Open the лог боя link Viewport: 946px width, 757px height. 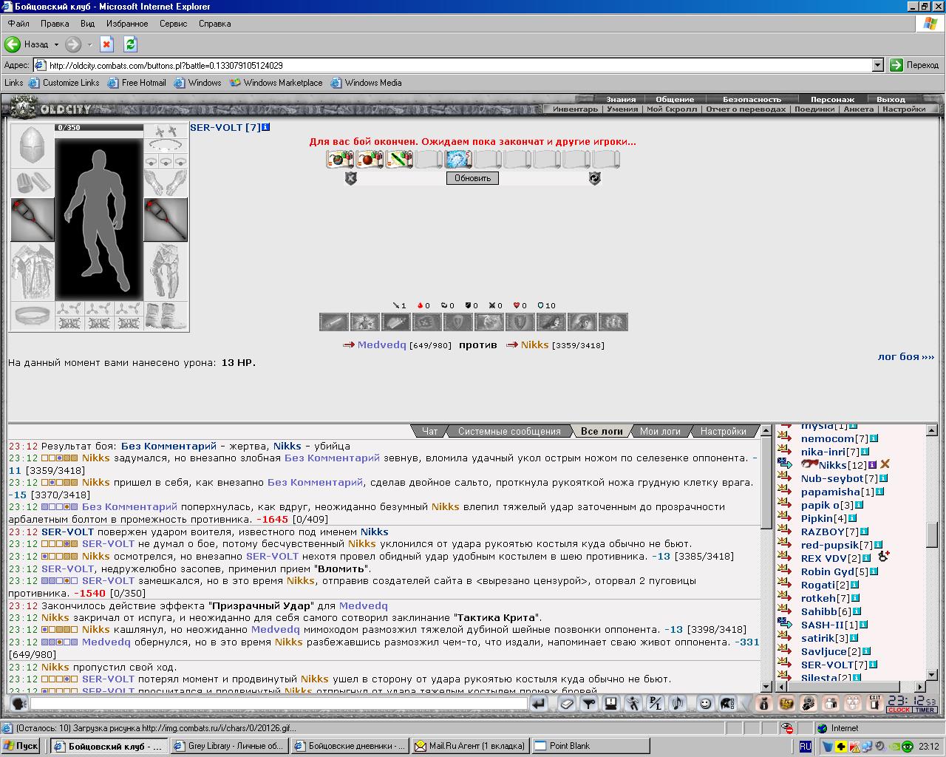tap(905, 357)
